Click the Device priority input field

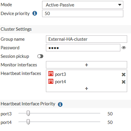click(x=83, y=14)
